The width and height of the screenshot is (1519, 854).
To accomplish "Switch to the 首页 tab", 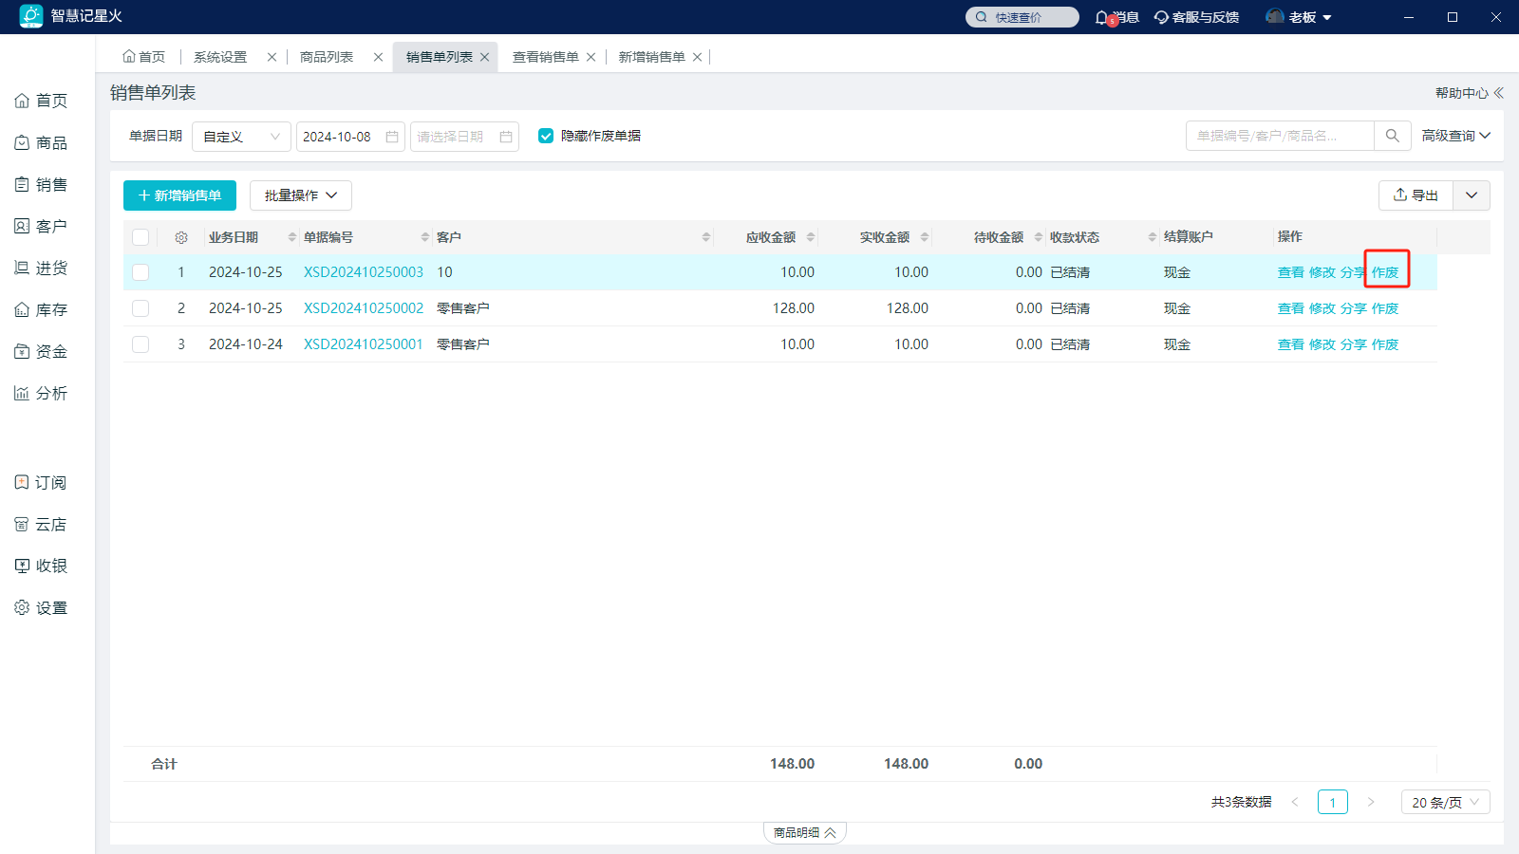I will [144, 57].
